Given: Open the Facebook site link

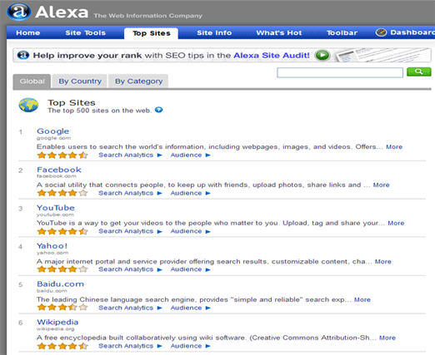Looking at the screenshot, I should tap(59, 170).
